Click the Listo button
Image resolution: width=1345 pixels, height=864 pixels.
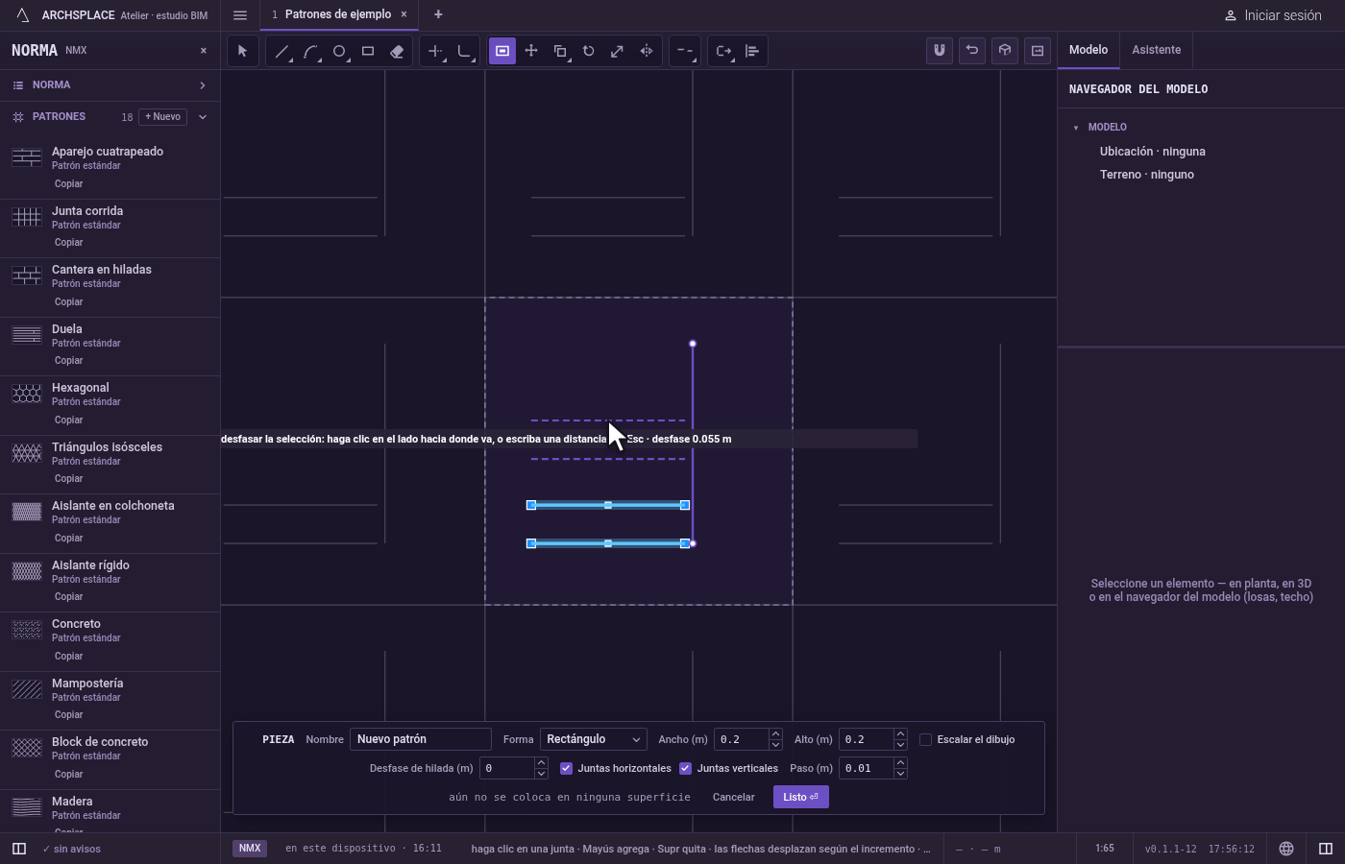tap(800, 797)
